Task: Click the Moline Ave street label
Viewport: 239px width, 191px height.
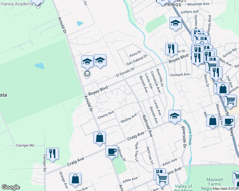Action: [x=129, y=118]
